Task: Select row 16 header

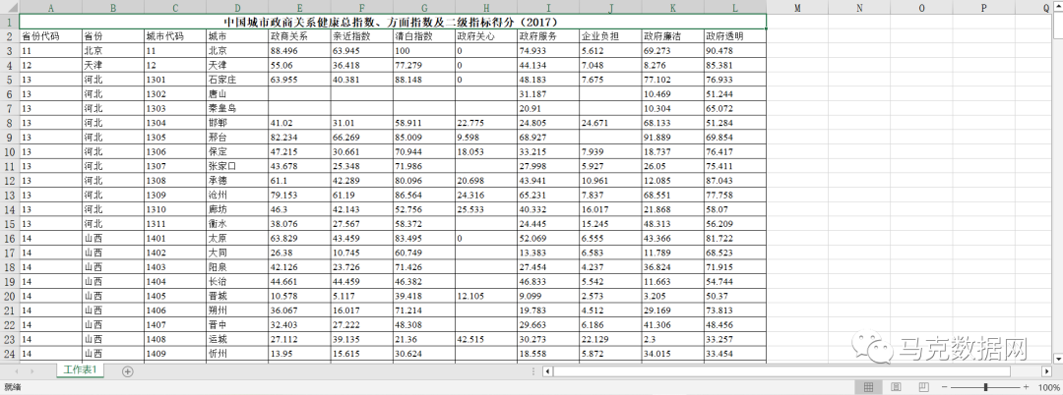Action: pyautogui.click(x=10, y=238)
